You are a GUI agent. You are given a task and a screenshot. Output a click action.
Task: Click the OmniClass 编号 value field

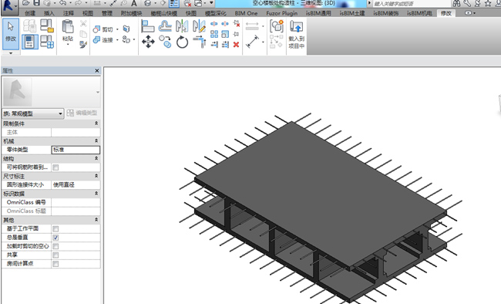click(76, 202)
